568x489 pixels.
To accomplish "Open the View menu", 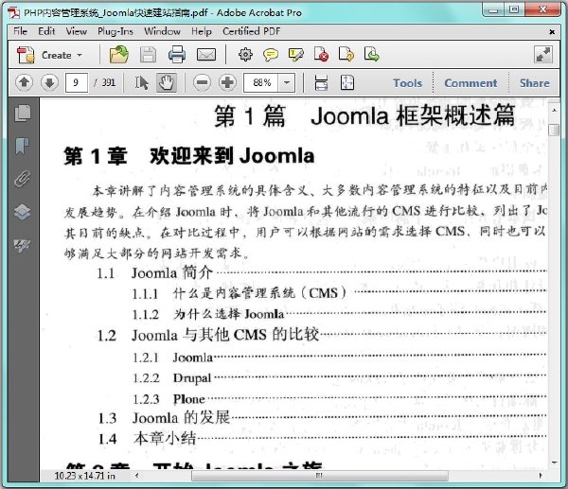I will pos(77,31).
